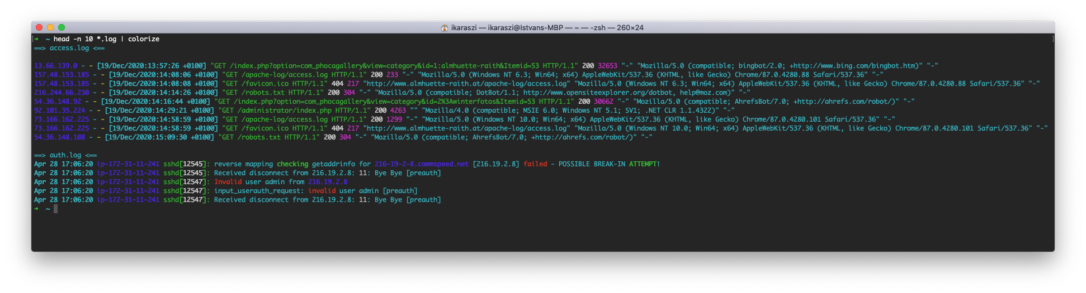Click the word 'colorize' in the command

(x=144, y=39)
